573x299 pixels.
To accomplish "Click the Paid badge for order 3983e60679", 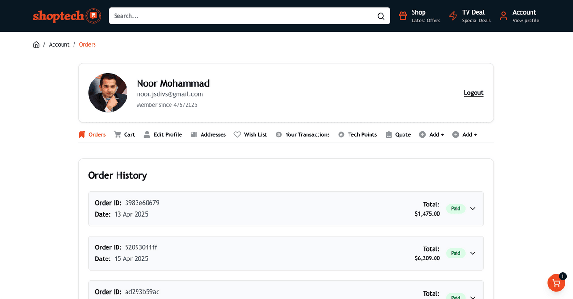I will pos(456,209).
